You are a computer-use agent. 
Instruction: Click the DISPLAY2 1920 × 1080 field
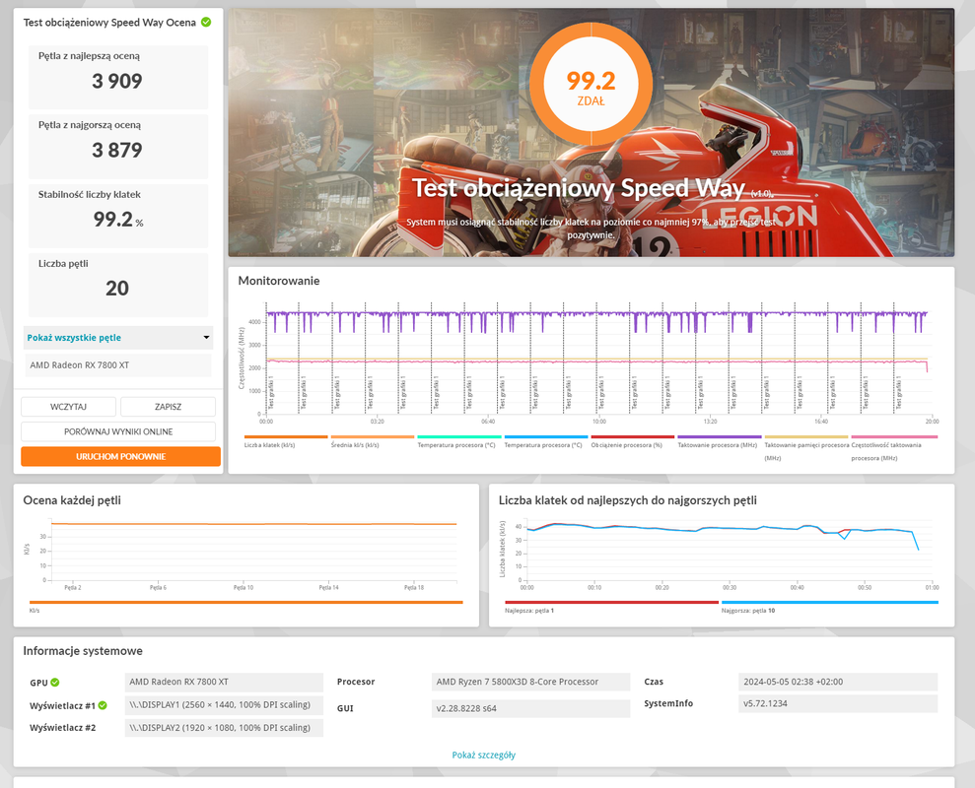pyautogui.click(x=224, y=727)
